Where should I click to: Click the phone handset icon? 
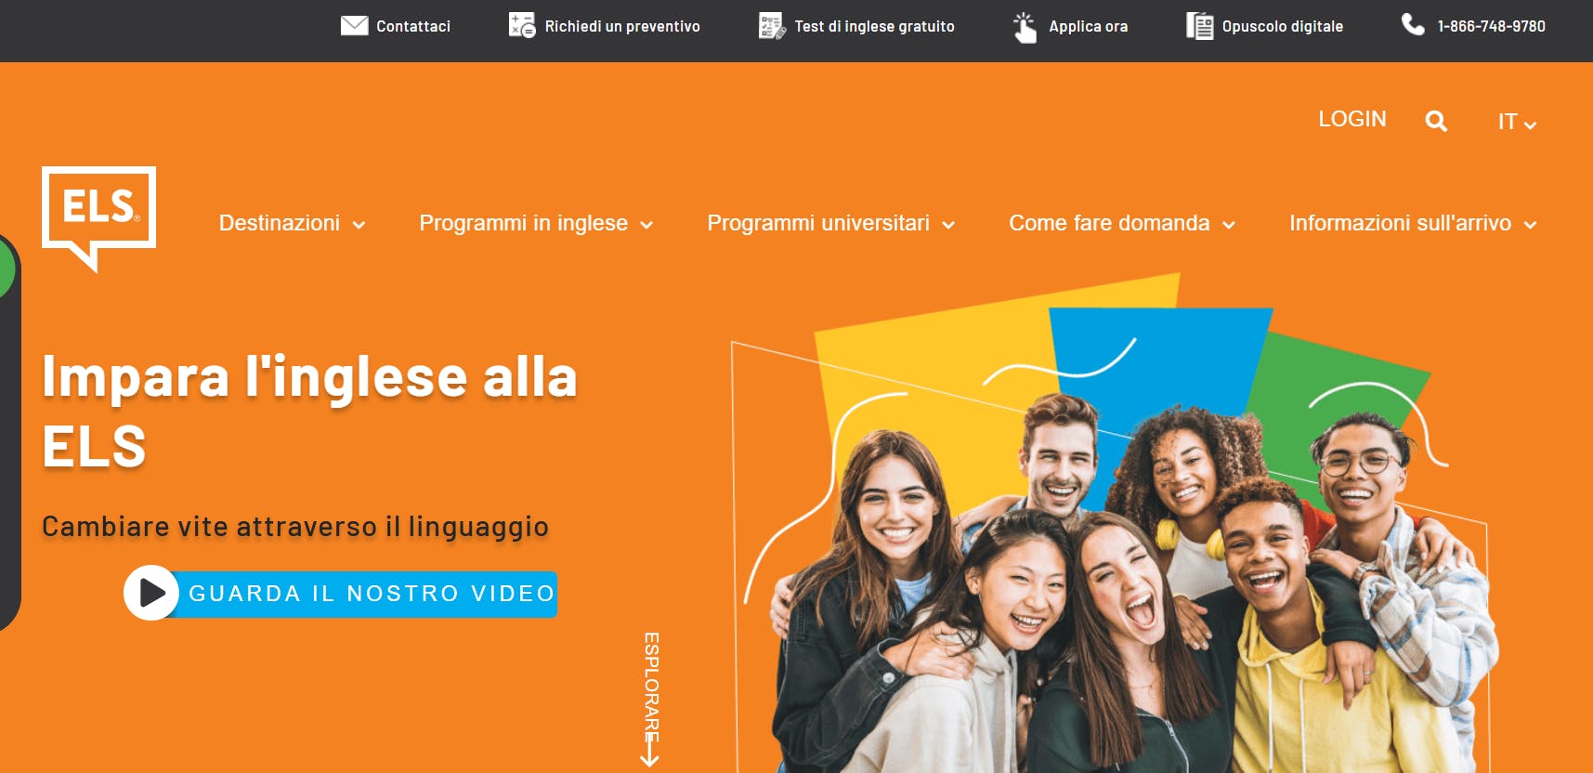(x=1413, y=24)
